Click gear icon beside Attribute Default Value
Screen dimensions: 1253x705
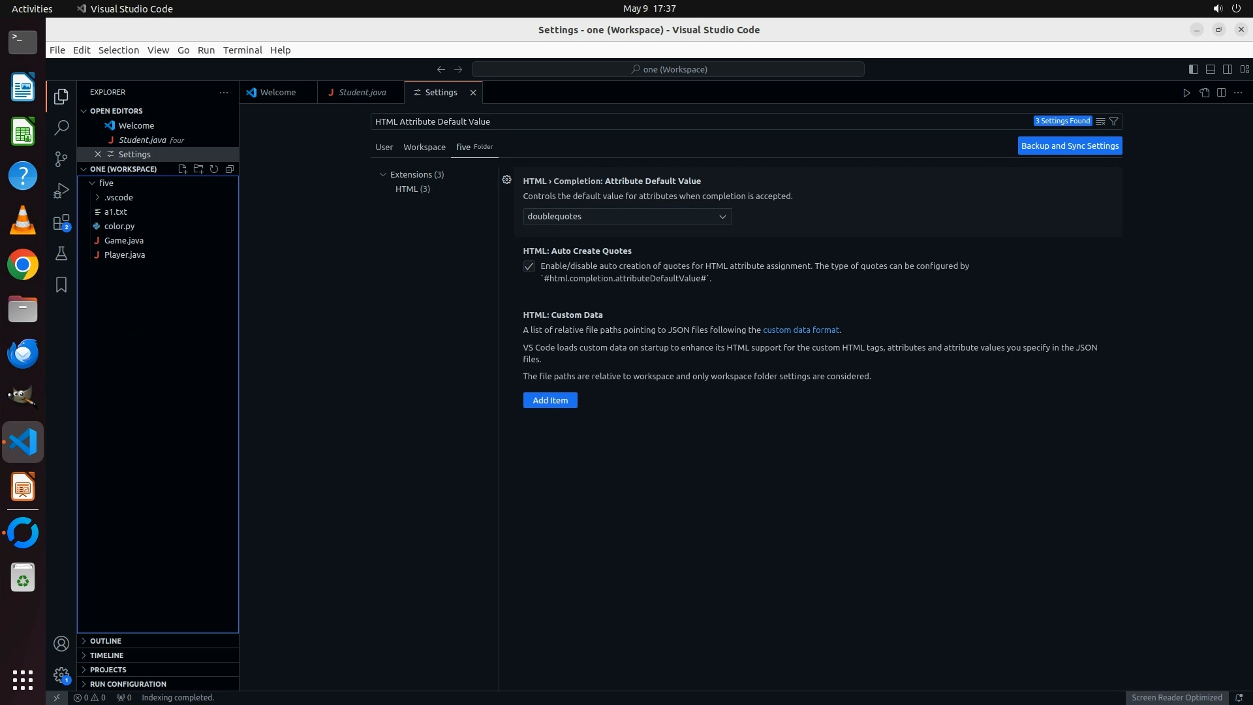pyautogui.click(x=506, y=180)
